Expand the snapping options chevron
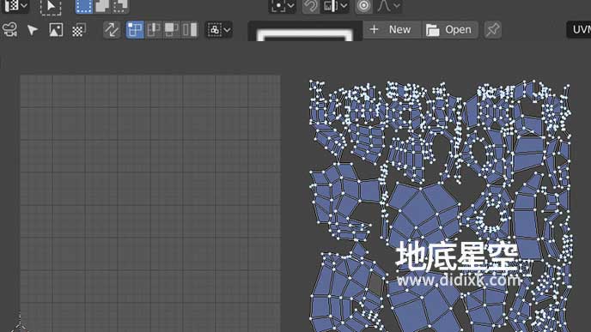Screen dimensions: 591x332 pyautogui.click(x=344, y=6)
